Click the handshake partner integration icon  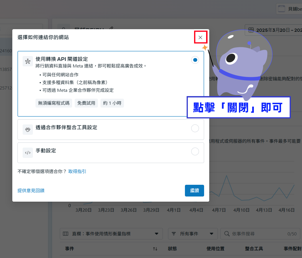tap(28, 130)
